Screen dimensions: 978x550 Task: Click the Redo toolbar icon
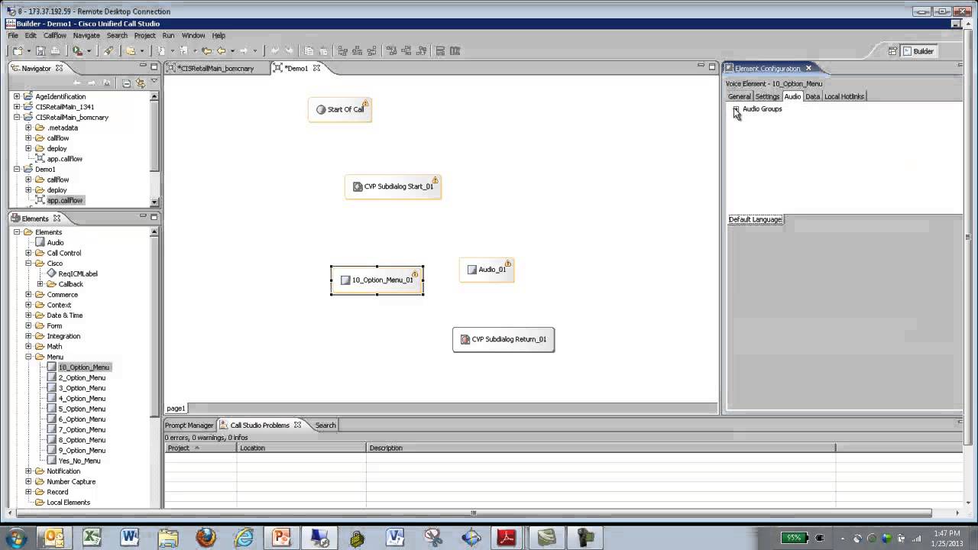click(288, 51)
